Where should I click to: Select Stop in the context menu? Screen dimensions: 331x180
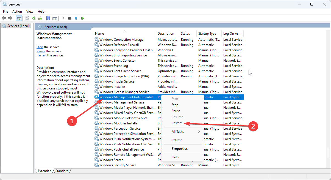point(175,105)
